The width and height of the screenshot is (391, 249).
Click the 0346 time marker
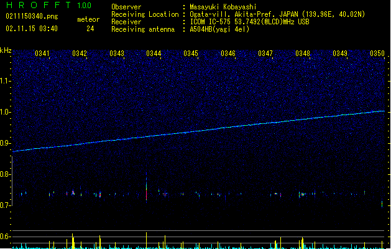pyautogui.click(x=228, y=54)
